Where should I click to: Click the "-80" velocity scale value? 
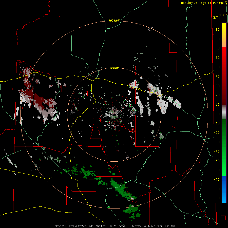point(217,189)
